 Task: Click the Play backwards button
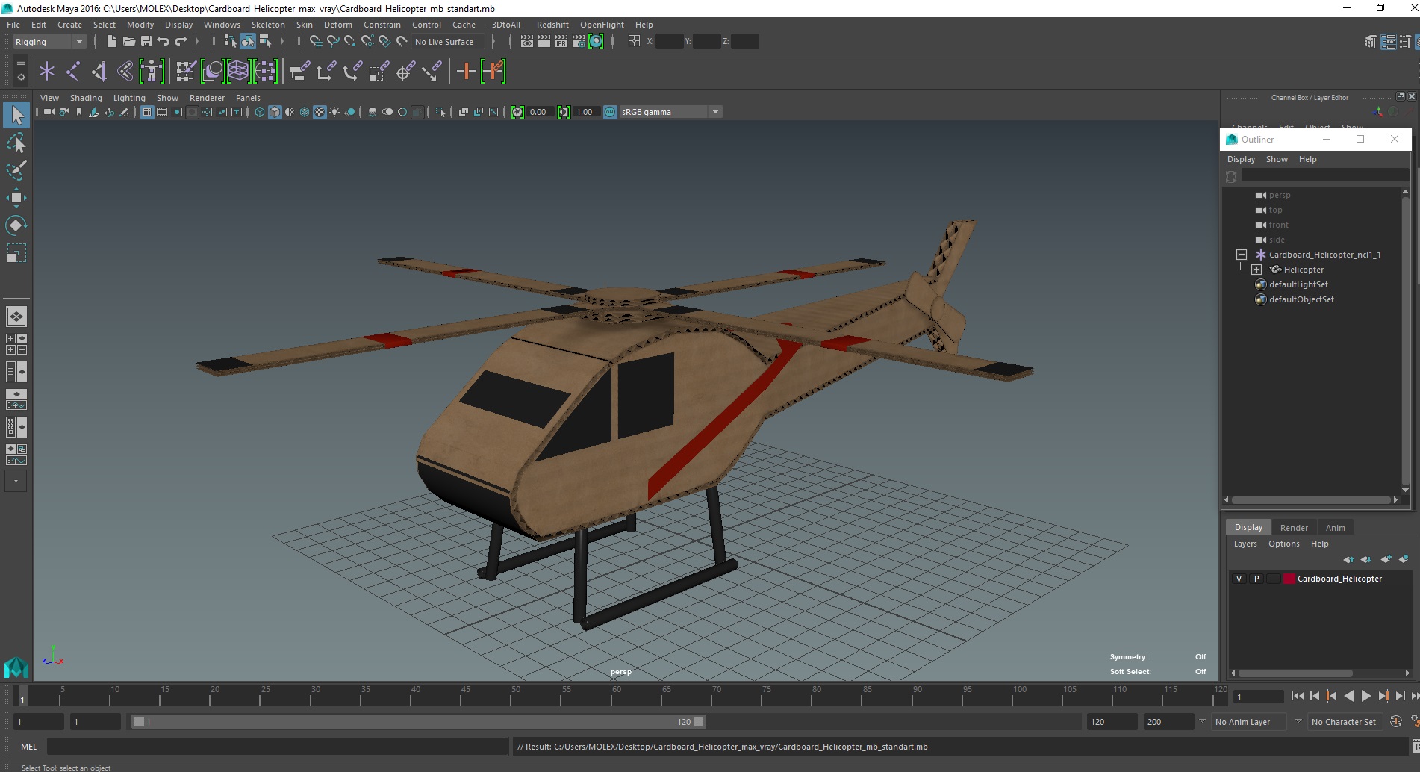1348,696
